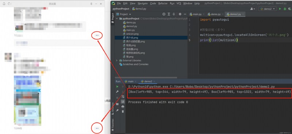Click the Print icon in Run panel
Image resolution: width=292 pixels, height=134 pixels.
pos(123,106)
